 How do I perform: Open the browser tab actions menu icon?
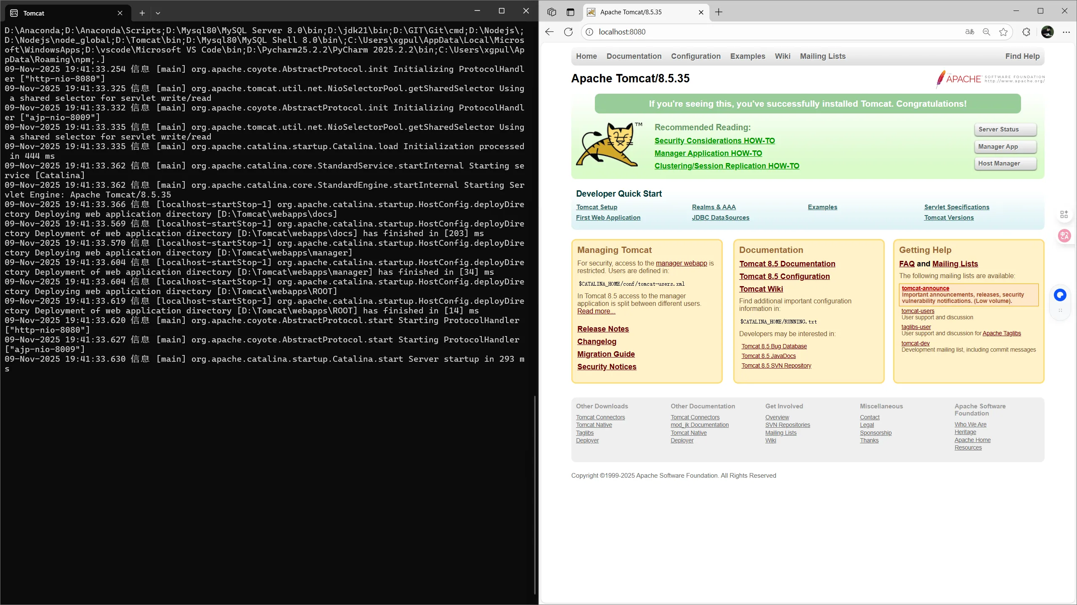coord(570,12)
